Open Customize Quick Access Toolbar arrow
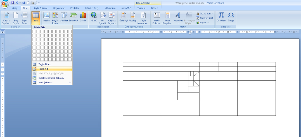301x137 pixels. [39, 3]
